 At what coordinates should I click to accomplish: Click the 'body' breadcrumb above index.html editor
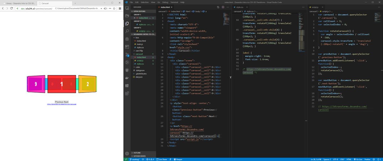195,11
